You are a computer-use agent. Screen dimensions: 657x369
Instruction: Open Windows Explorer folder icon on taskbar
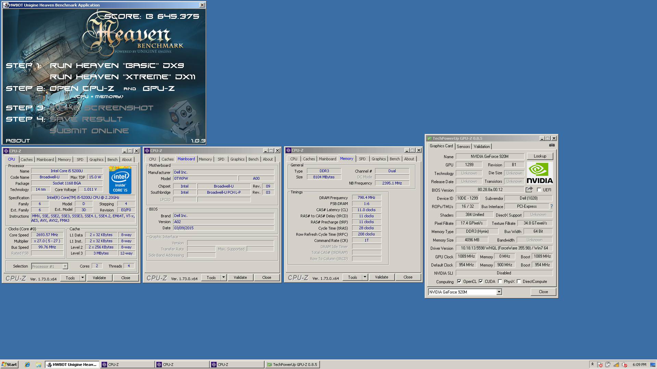pos(38,365)
